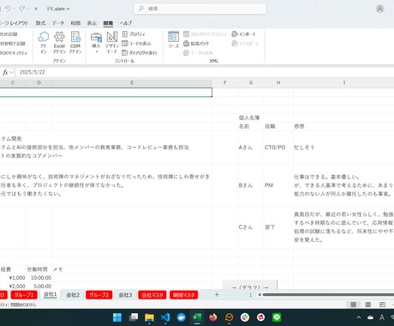394x326 pixels.
Task: Click the horizontal scrollbar track
Action: [x=328, y=294]
